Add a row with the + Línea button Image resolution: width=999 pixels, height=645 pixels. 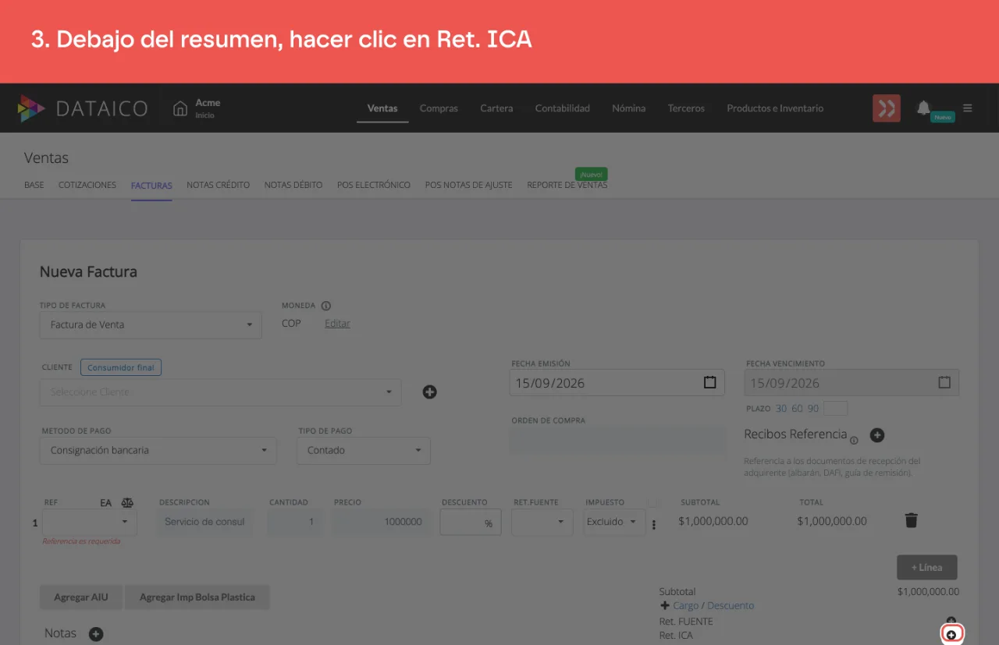click(927, 567)
